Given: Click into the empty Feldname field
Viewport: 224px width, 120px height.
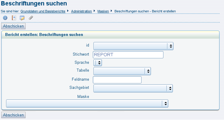Looking at the screenshot, I should point(117,80).
